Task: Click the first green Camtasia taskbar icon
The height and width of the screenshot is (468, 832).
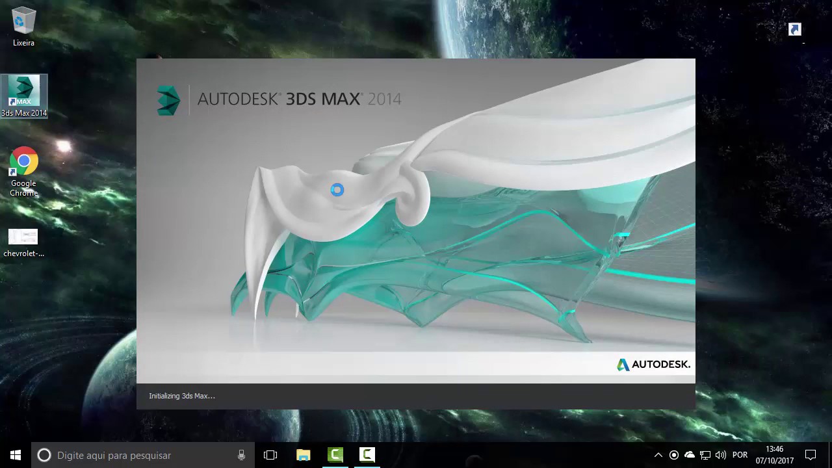Action: tap(335, 455)
